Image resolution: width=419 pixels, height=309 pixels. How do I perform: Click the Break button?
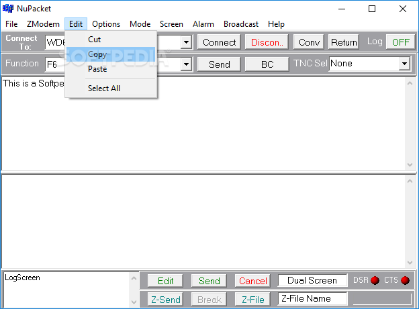point(209,300)
